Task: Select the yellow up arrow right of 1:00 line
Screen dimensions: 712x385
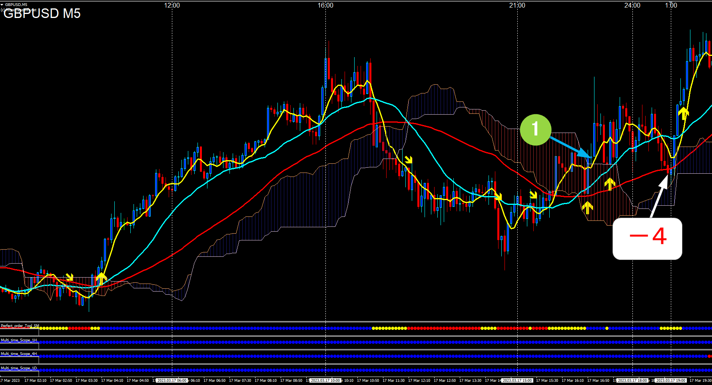Action: pos(684,113)
